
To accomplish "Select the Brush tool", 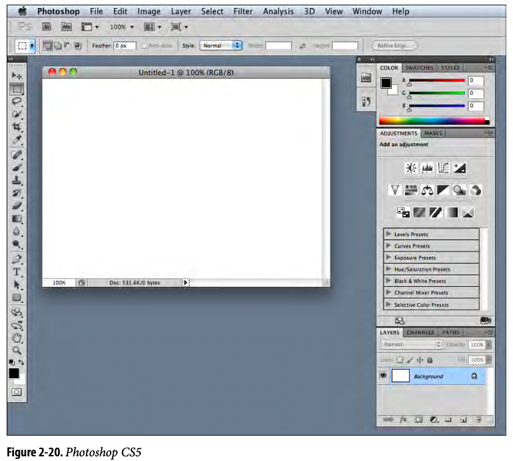I will (17, 167).
